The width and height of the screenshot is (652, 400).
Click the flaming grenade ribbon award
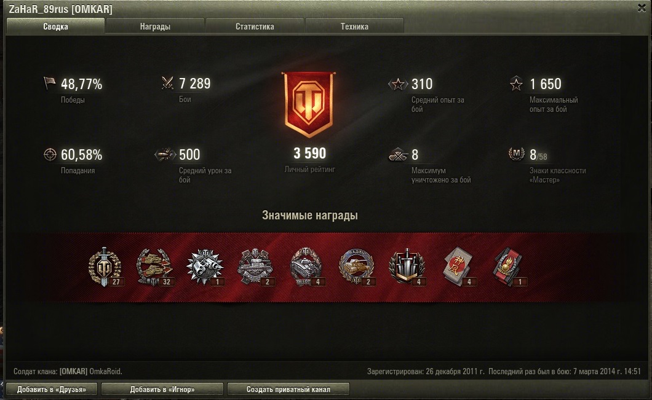pos(507,266)
